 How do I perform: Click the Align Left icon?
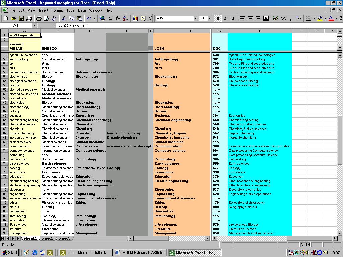(x=243, y=18)
